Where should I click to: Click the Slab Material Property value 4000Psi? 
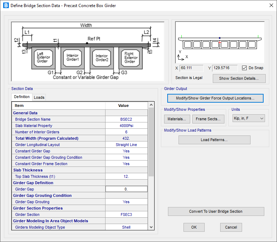tap(126, 126)
